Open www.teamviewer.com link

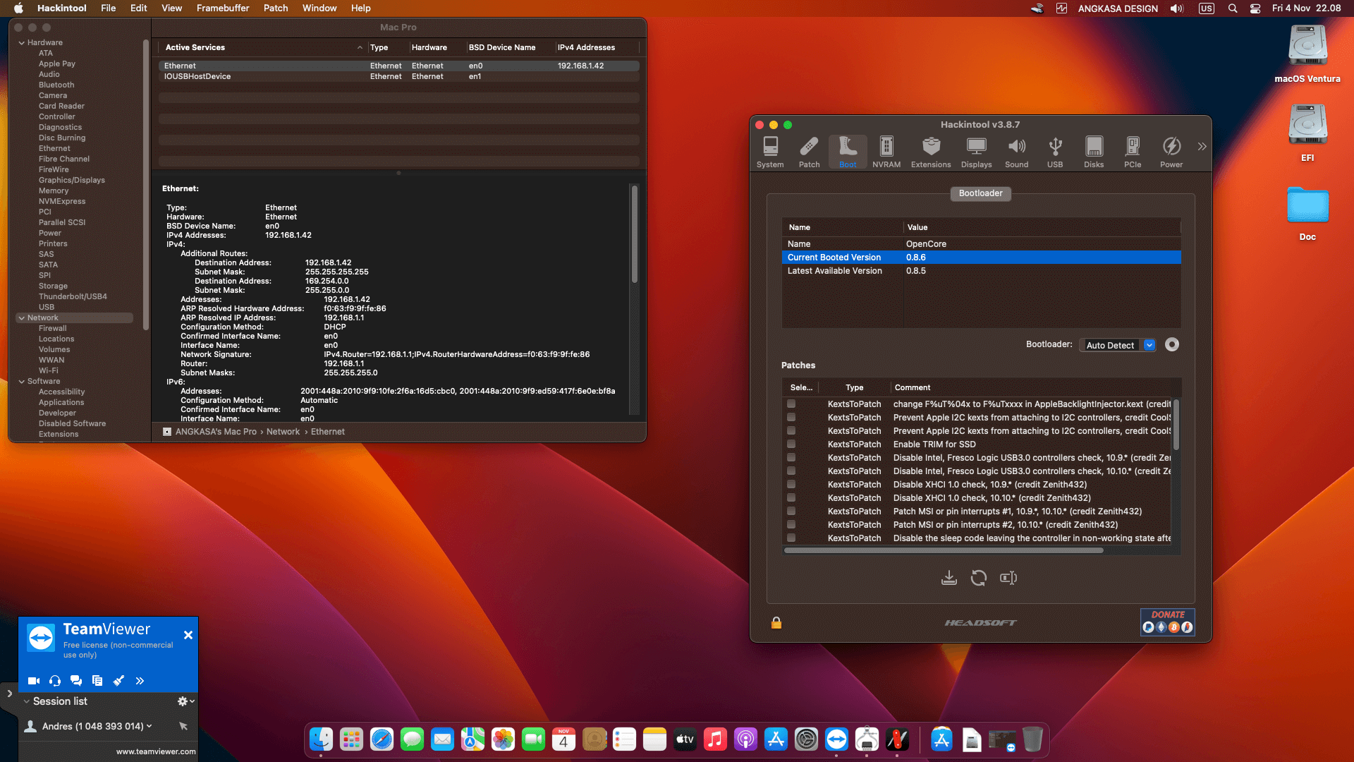(156, 751)
